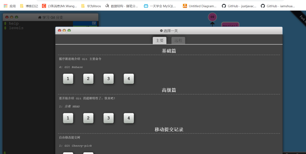Start level 2 in 基础篇
This screenshot has width=306, height=154.
pyautogui.click(x=88, y=79)
